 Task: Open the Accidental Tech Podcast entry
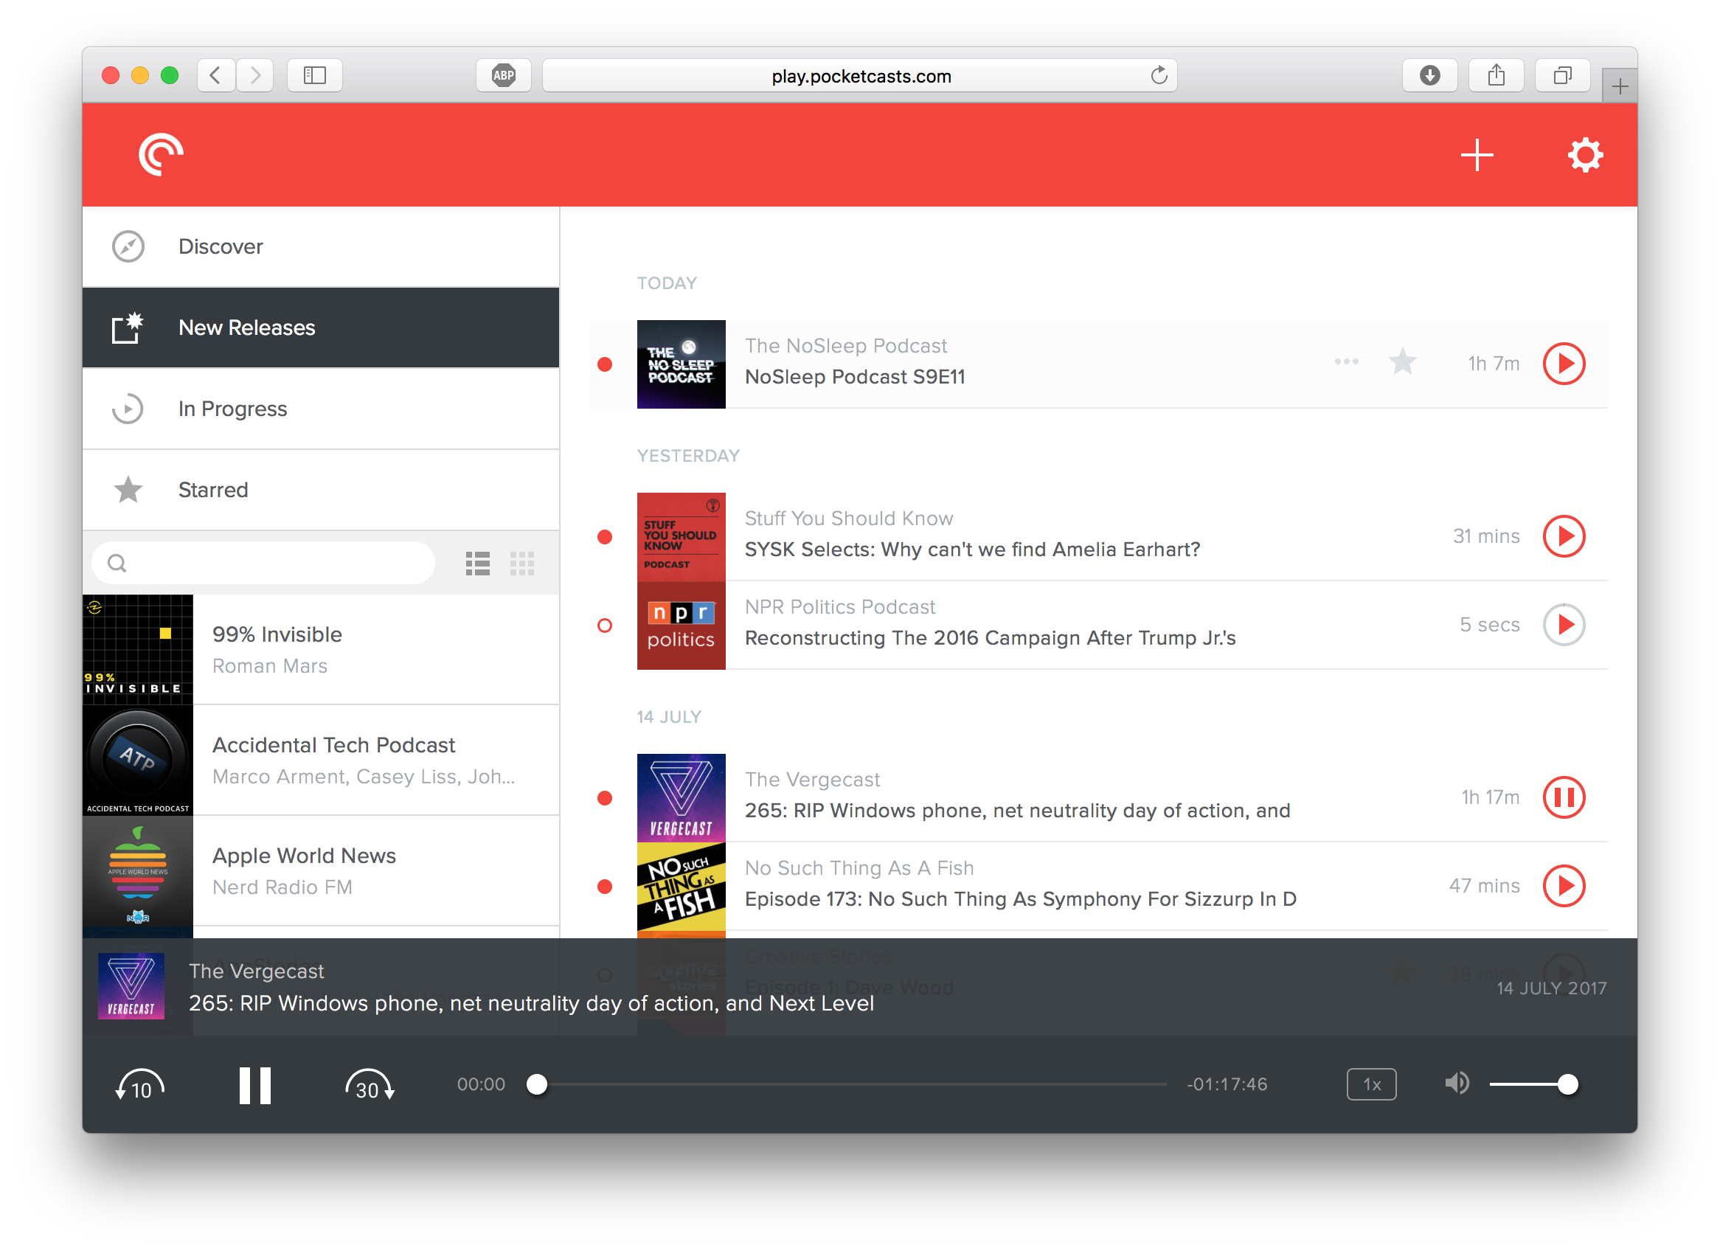click(321, 761)
